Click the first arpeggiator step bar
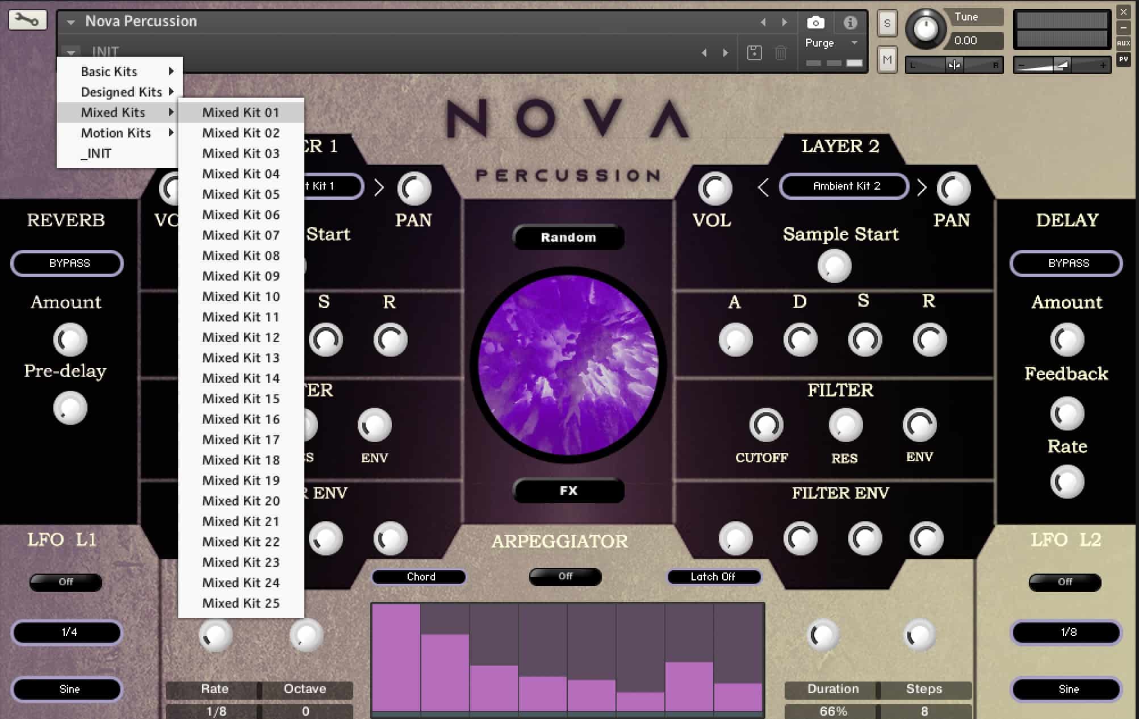Screen dimensions: 1139x719 (x=396, y=658)
